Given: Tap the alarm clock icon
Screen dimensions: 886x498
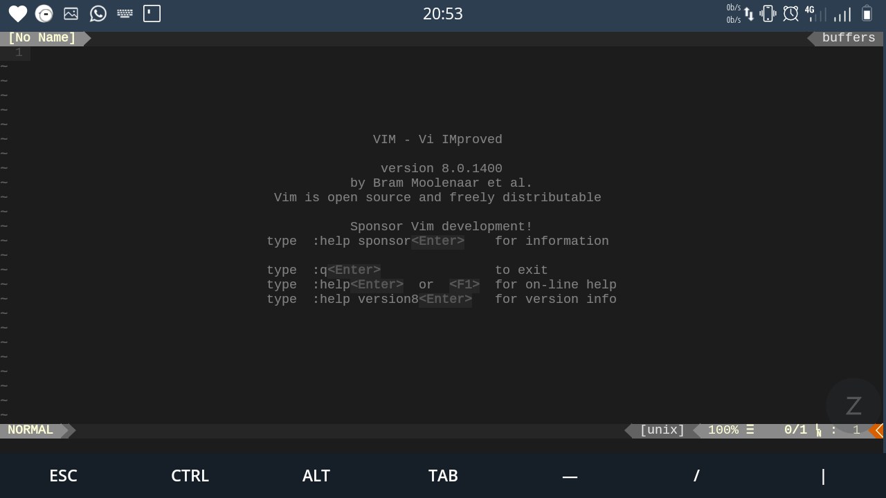Looking at the screenshot, I should pyautogui.click(x=790, y=14).
